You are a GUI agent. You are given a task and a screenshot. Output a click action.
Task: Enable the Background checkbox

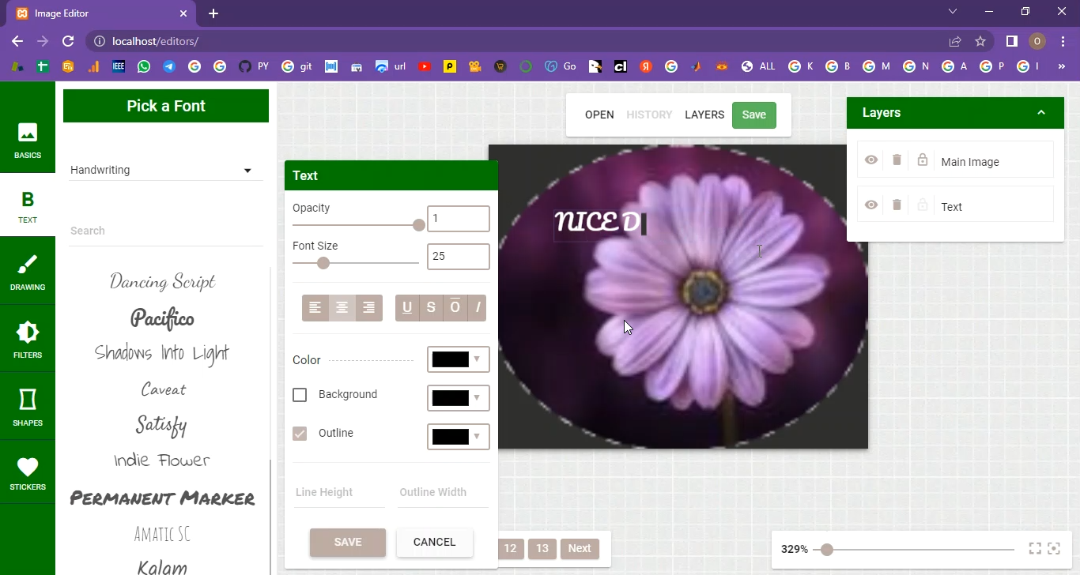click(300, 395)
